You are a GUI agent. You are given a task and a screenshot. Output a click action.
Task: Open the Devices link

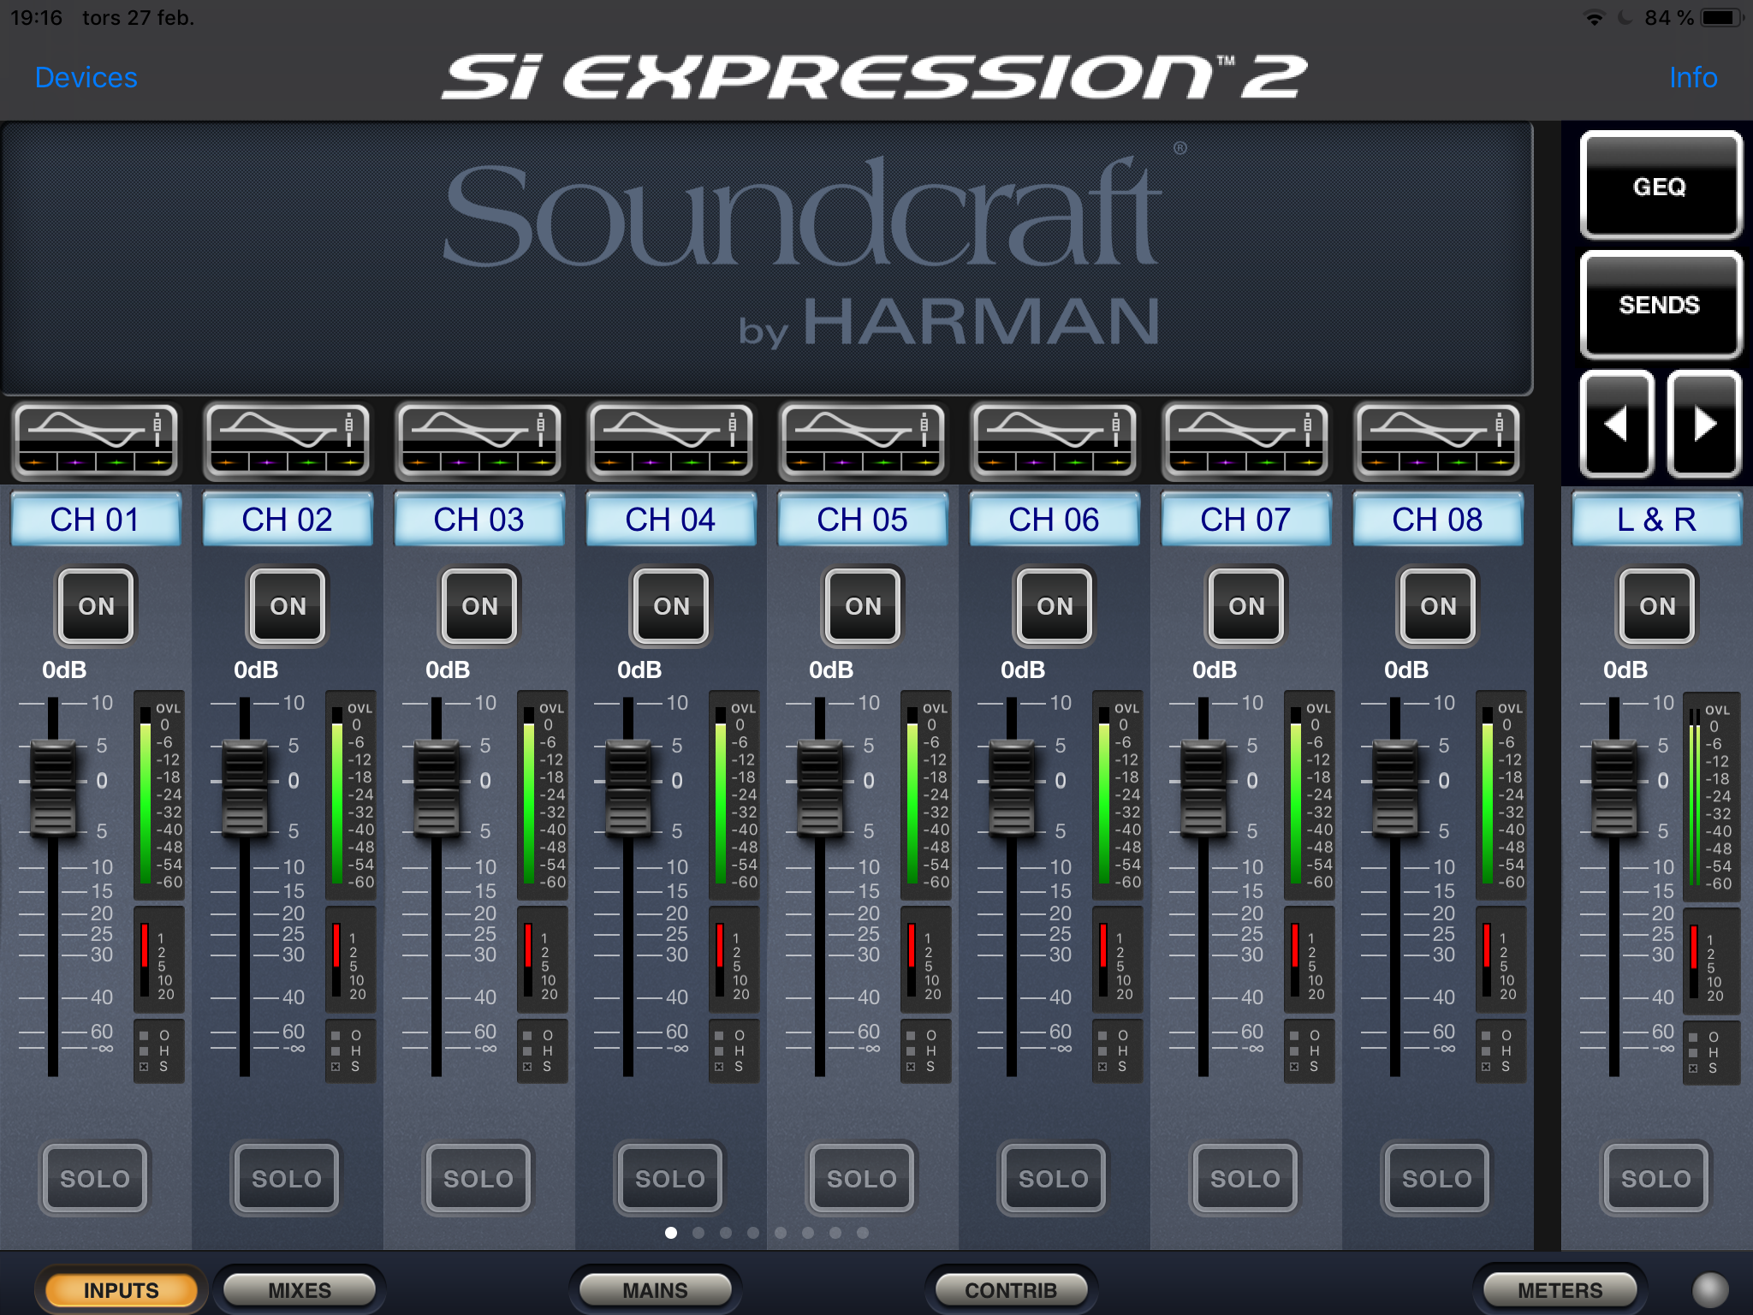pos(86,77)
